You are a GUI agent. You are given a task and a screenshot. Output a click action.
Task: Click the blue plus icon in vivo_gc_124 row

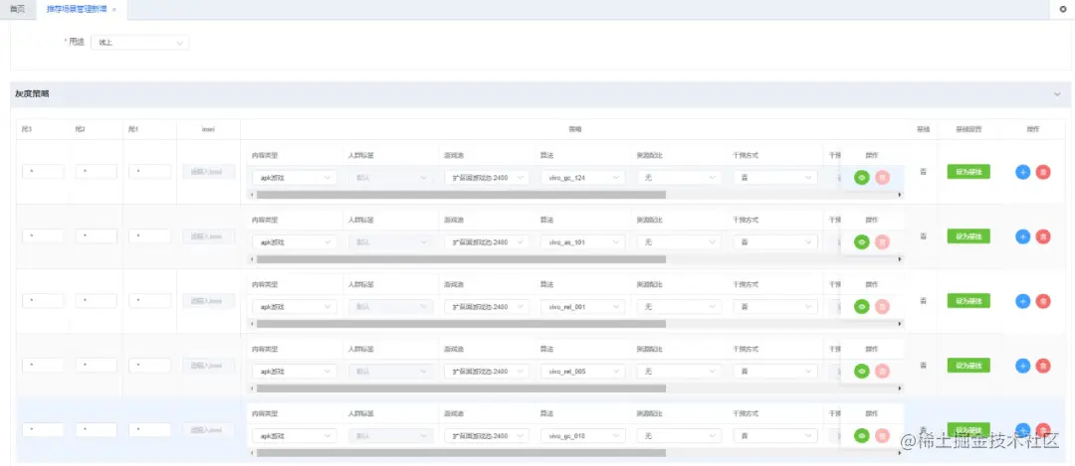(x=1022, y=172)
